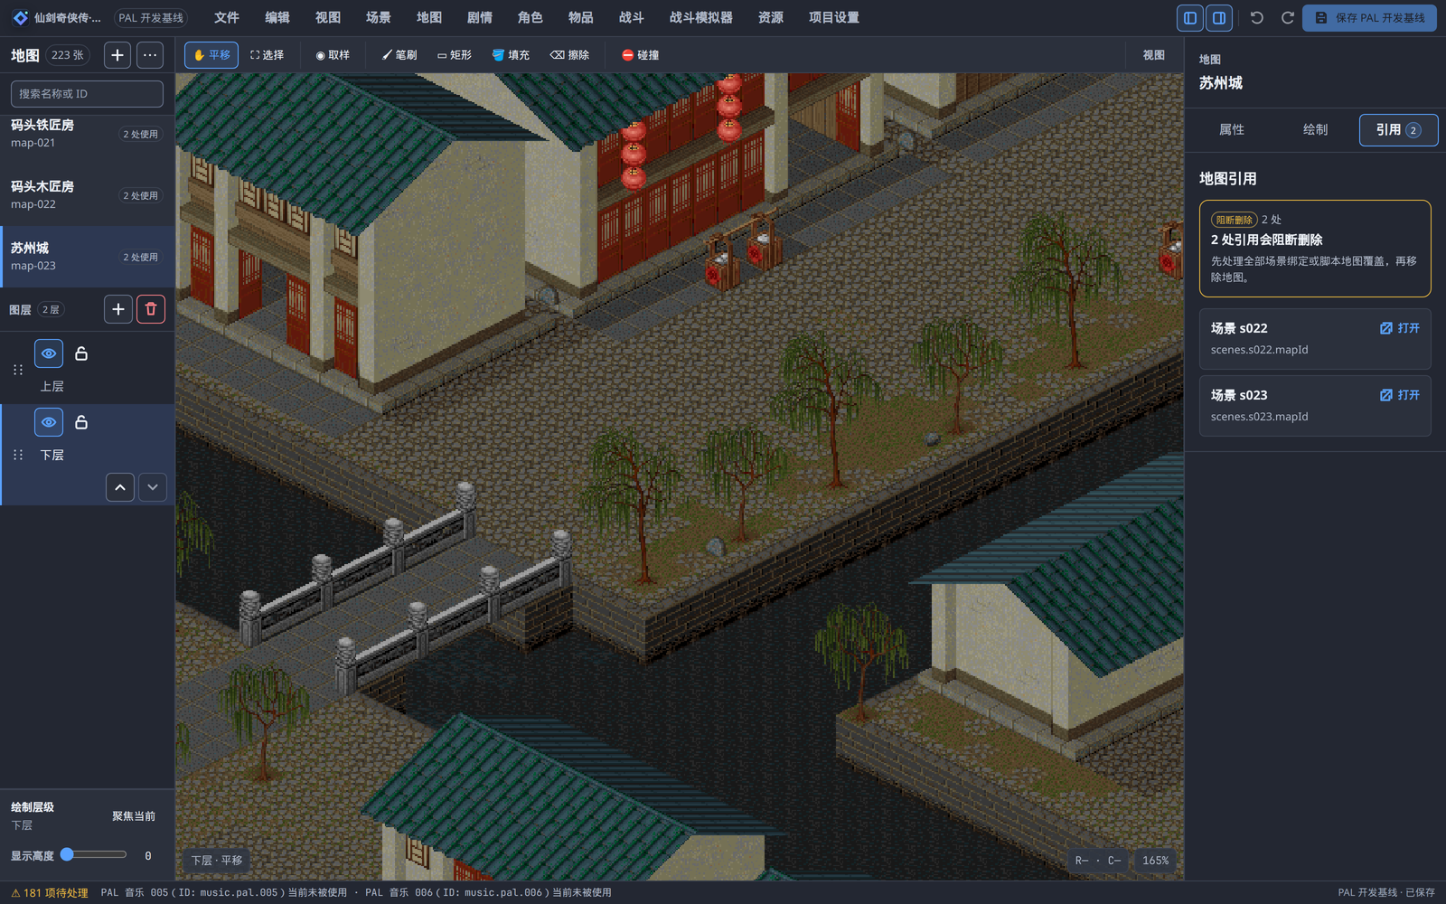Image resolution: width=1446 pixels, height=904 pixels.
Task: Toggle the right sidebar panel icon
Action: [1219, 18]
